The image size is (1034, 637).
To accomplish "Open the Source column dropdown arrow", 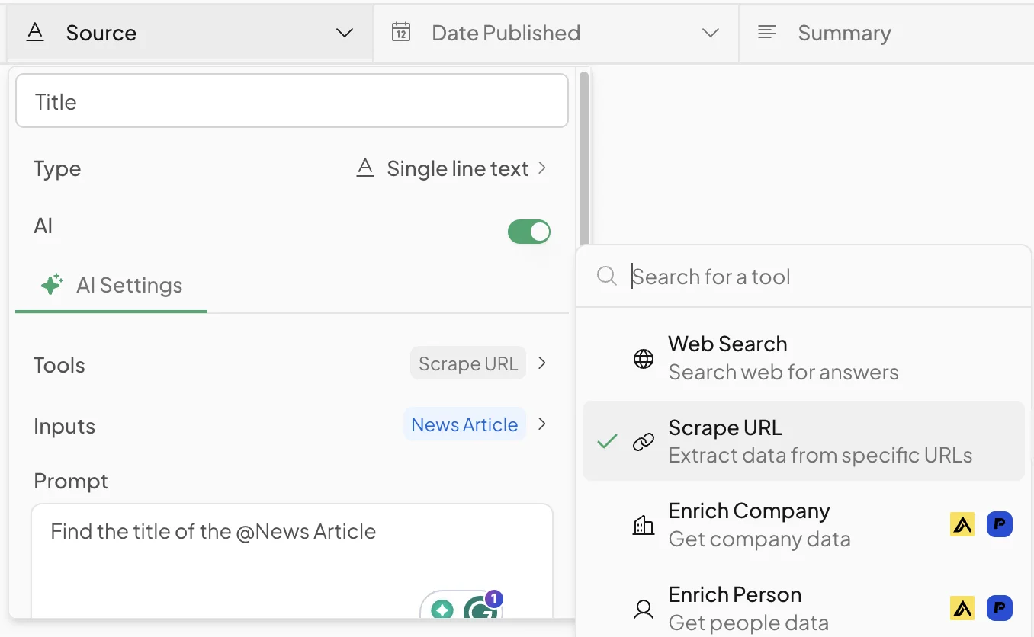I will 345,33.
